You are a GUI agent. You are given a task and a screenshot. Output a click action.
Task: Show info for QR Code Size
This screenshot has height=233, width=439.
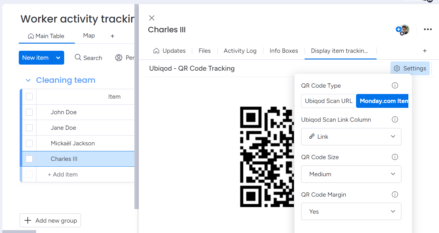pyautogui.click(x=395, y=157)
